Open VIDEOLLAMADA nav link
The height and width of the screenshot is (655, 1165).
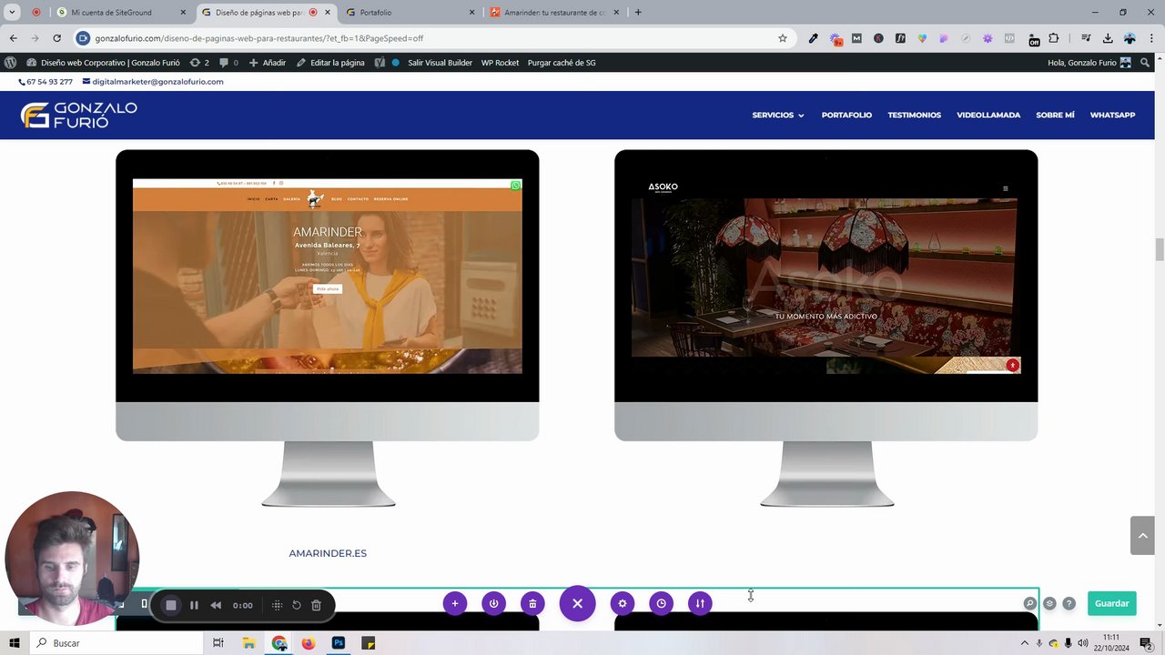pyautogui.click(x=988, y=116)
